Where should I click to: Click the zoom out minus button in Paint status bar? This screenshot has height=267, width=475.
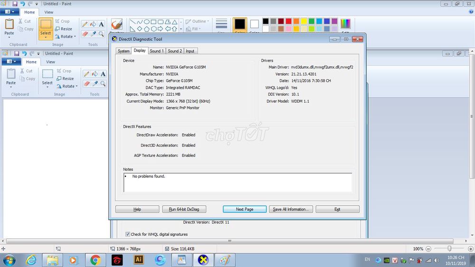(x=428, y=249)
